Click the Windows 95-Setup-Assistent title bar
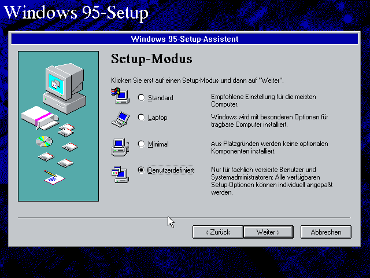 click(184, 39)
